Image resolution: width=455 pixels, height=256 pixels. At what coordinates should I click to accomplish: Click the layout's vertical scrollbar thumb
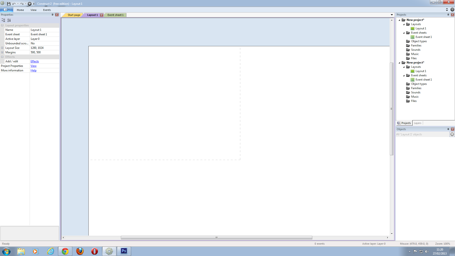392,109
